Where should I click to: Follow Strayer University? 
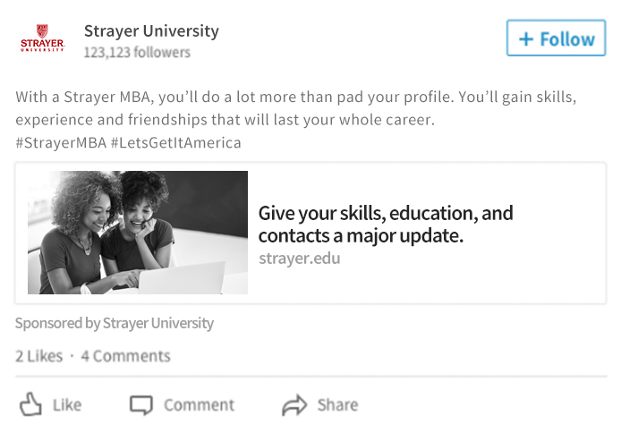pyautogui.click(x=556, y=38)
